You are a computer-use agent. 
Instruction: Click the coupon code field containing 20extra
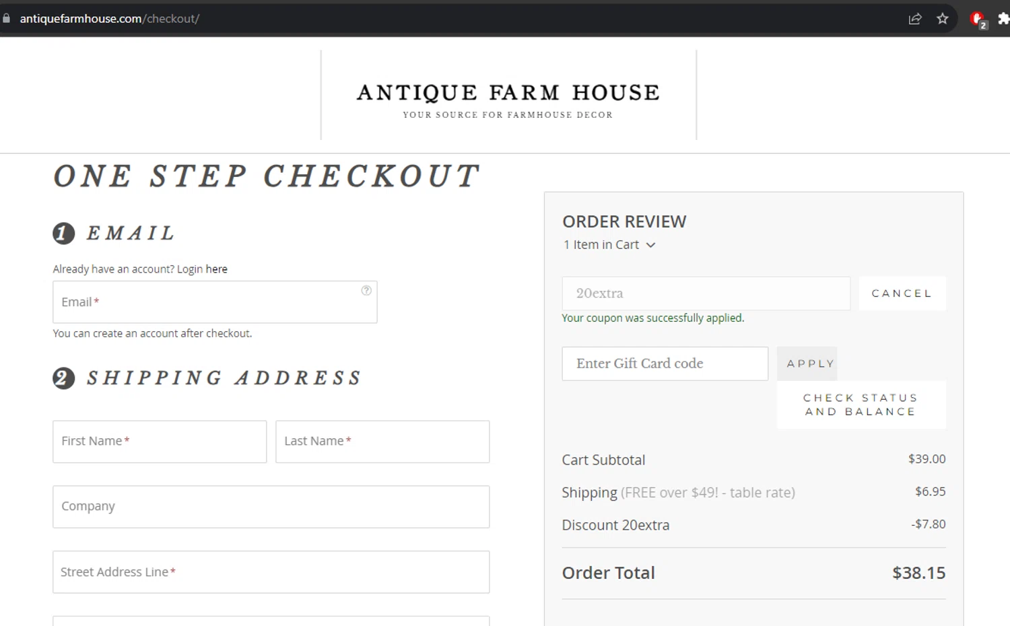[706, 293]
